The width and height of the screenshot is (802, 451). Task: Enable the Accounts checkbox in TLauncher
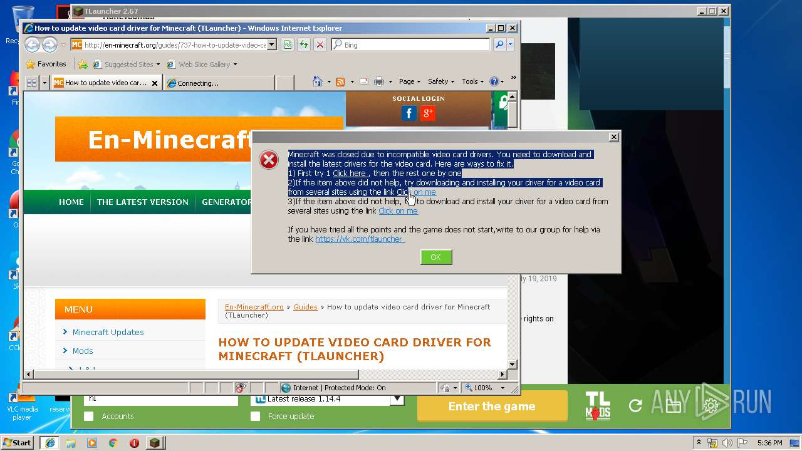tap(89, 416)
